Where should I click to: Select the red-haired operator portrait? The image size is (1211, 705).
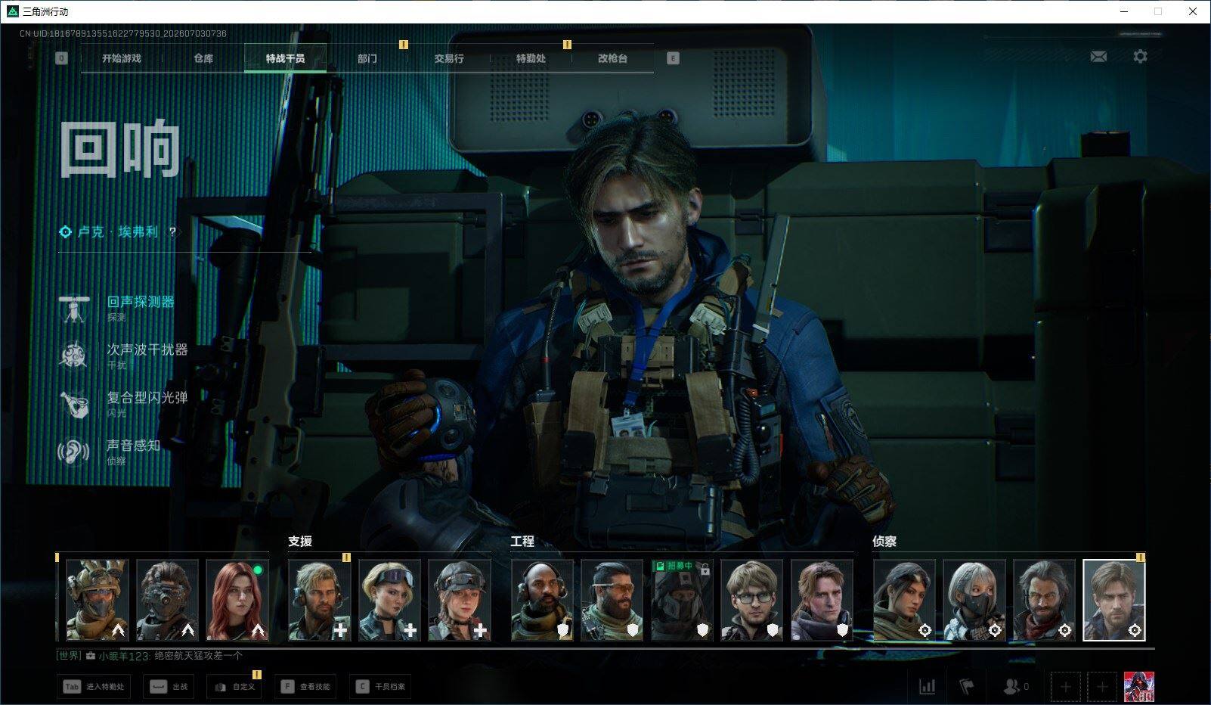tap(237, 600)
